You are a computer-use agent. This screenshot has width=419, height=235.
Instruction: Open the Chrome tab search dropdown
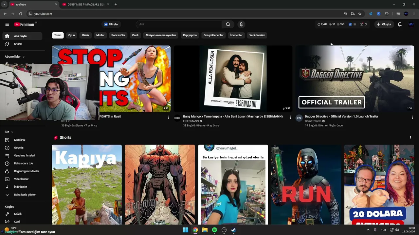click(x=4, y=5)
